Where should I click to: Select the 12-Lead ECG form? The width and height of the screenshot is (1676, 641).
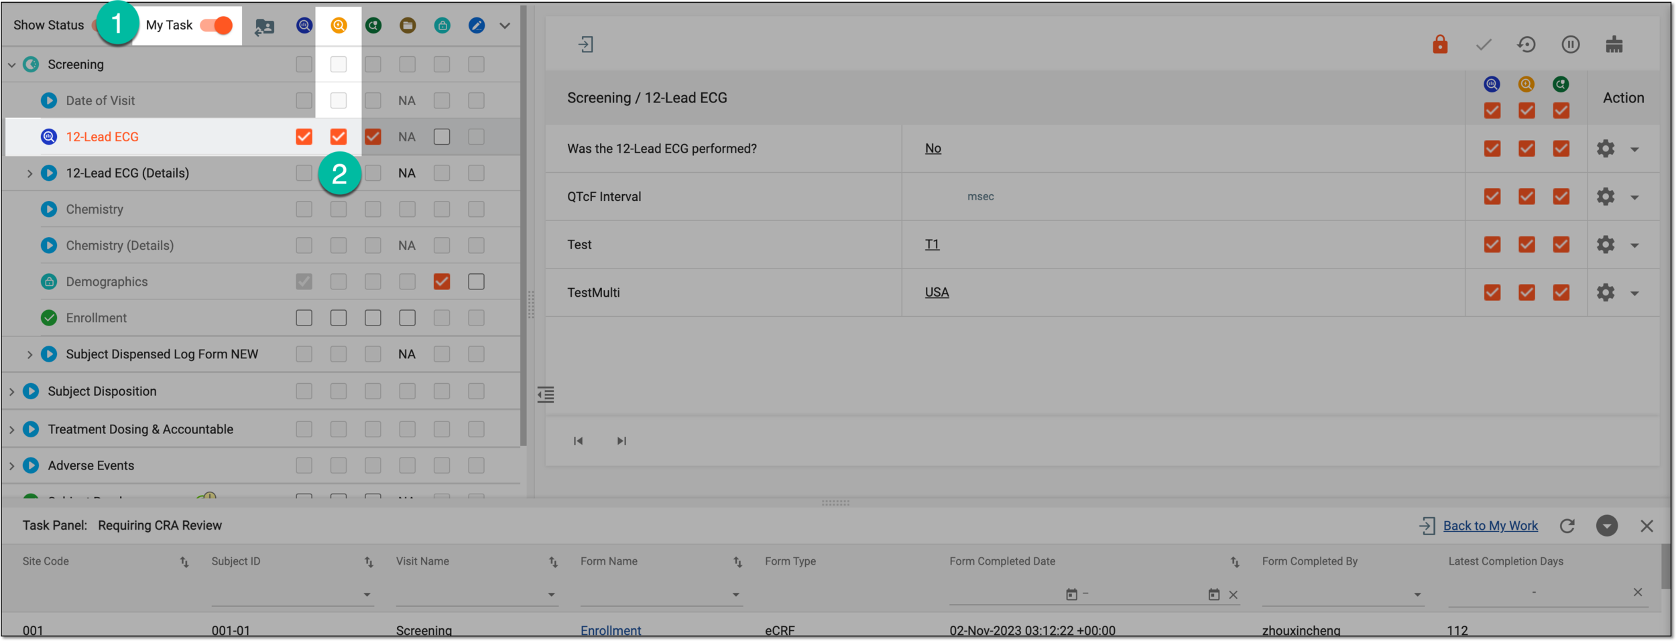point(102,137)
